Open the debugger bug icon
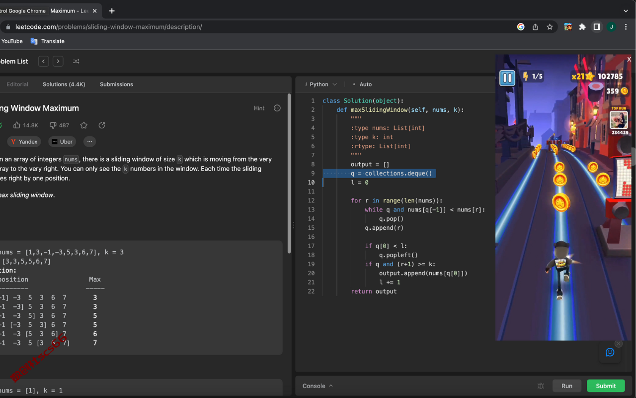The width and height of the screenshot is (636, 398). coord(541,386)
